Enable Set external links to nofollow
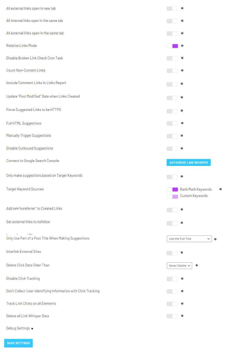Screen dimensions: 226x351 [172, 223]
